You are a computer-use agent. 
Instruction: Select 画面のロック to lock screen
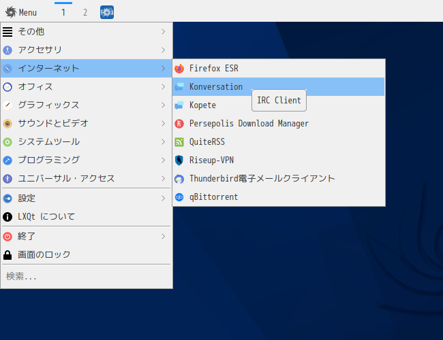point(86,255)
